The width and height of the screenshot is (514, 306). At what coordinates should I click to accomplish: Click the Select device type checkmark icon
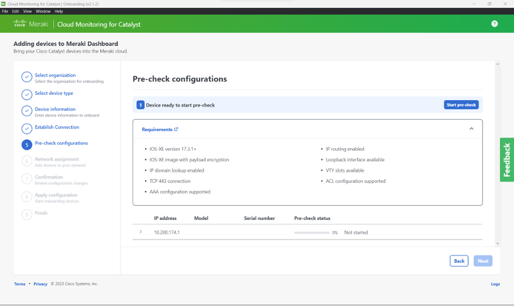(26, 94)
